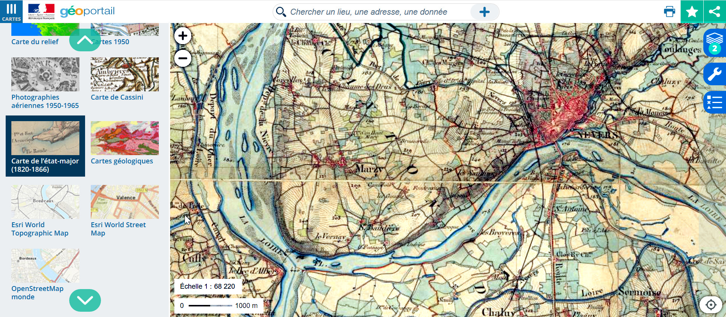Image resolution: width=726 pixels, height=317 pixels.
Task: Zoom in on the map
Action: click(x=183, y=36)
